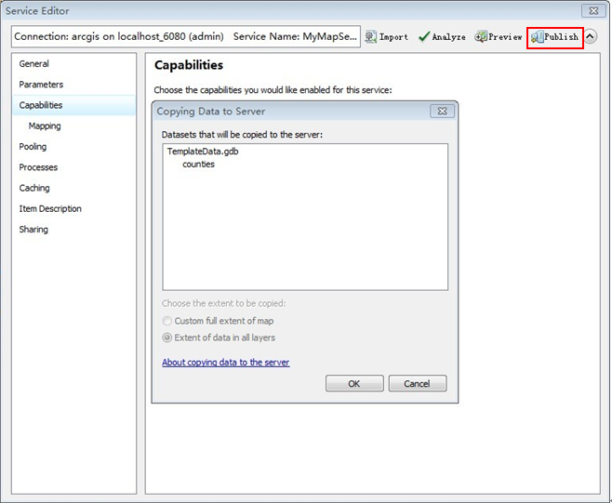Open the Sharing page
The height and width of the screenshot is (503, 612).
[33, 229]
